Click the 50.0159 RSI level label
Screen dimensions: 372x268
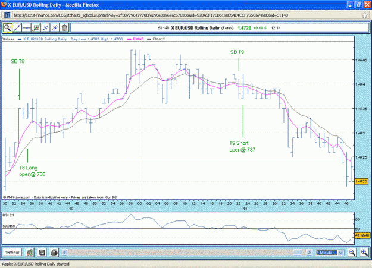click(x=8, y=226)
